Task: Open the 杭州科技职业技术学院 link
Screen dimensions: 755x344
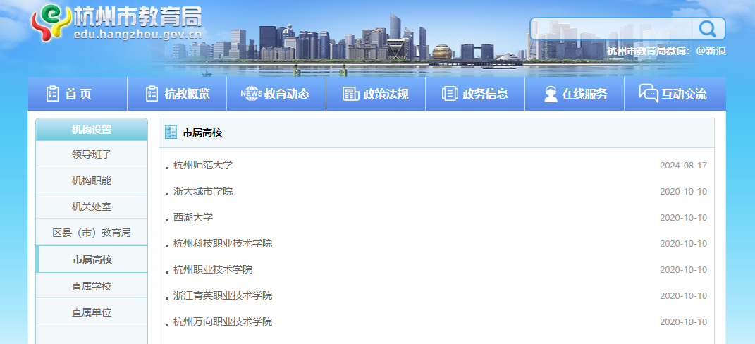Action: point(223,243)
